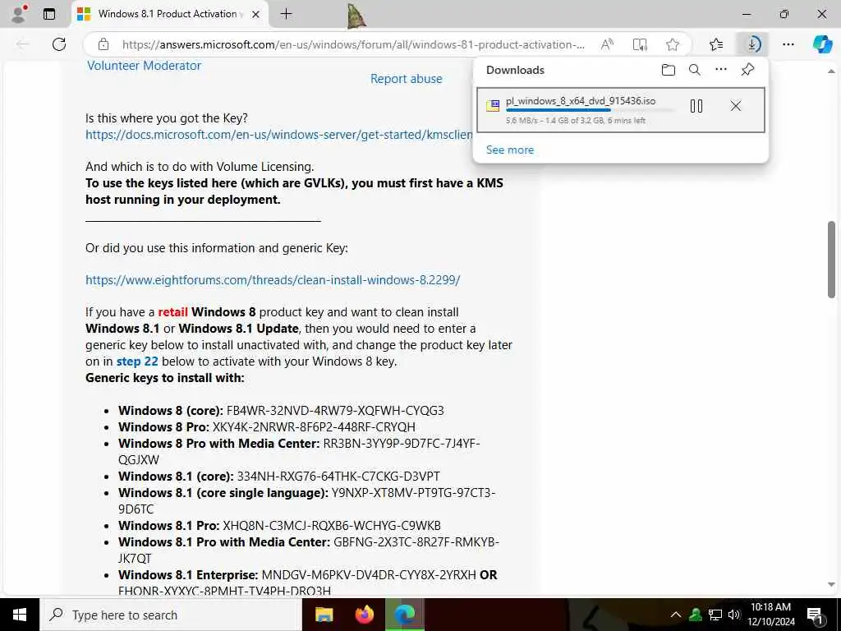Open the Volunteer Moderator link
841x631 pixels.
[144, 66]
